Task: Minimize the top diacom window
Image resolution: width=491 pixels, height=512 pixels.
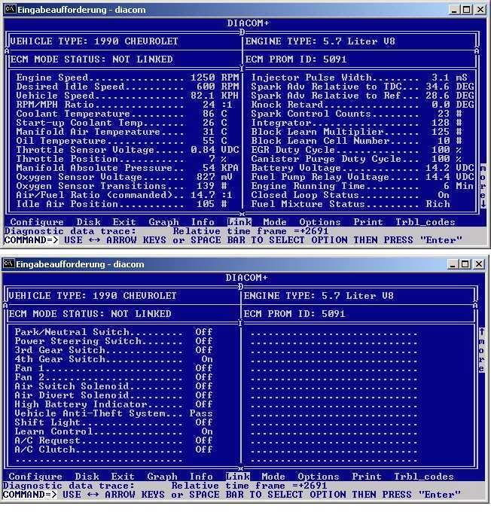Action: 454,10
